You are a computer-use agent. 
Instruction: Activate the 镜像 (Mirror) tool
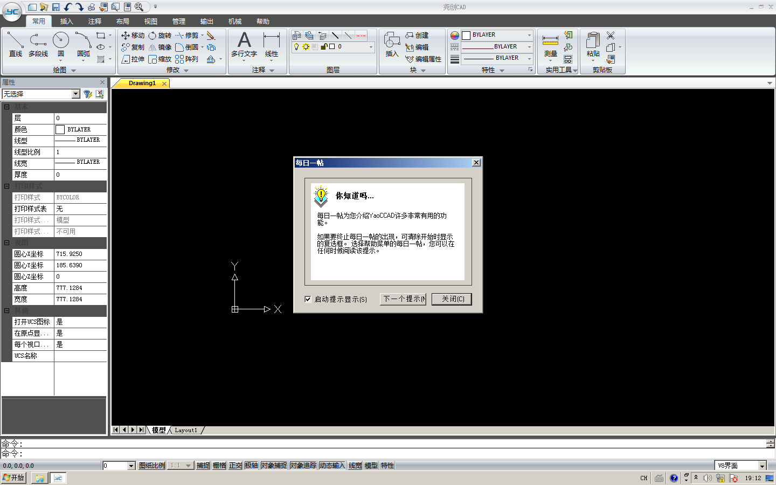160,47
